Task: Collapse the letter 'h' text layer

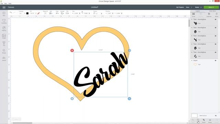Action: [x=192, y=19]
